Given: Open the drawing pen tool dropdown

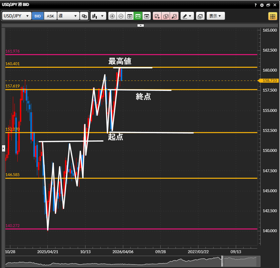Looking at the screenshot, I should (x=187, y=16).
